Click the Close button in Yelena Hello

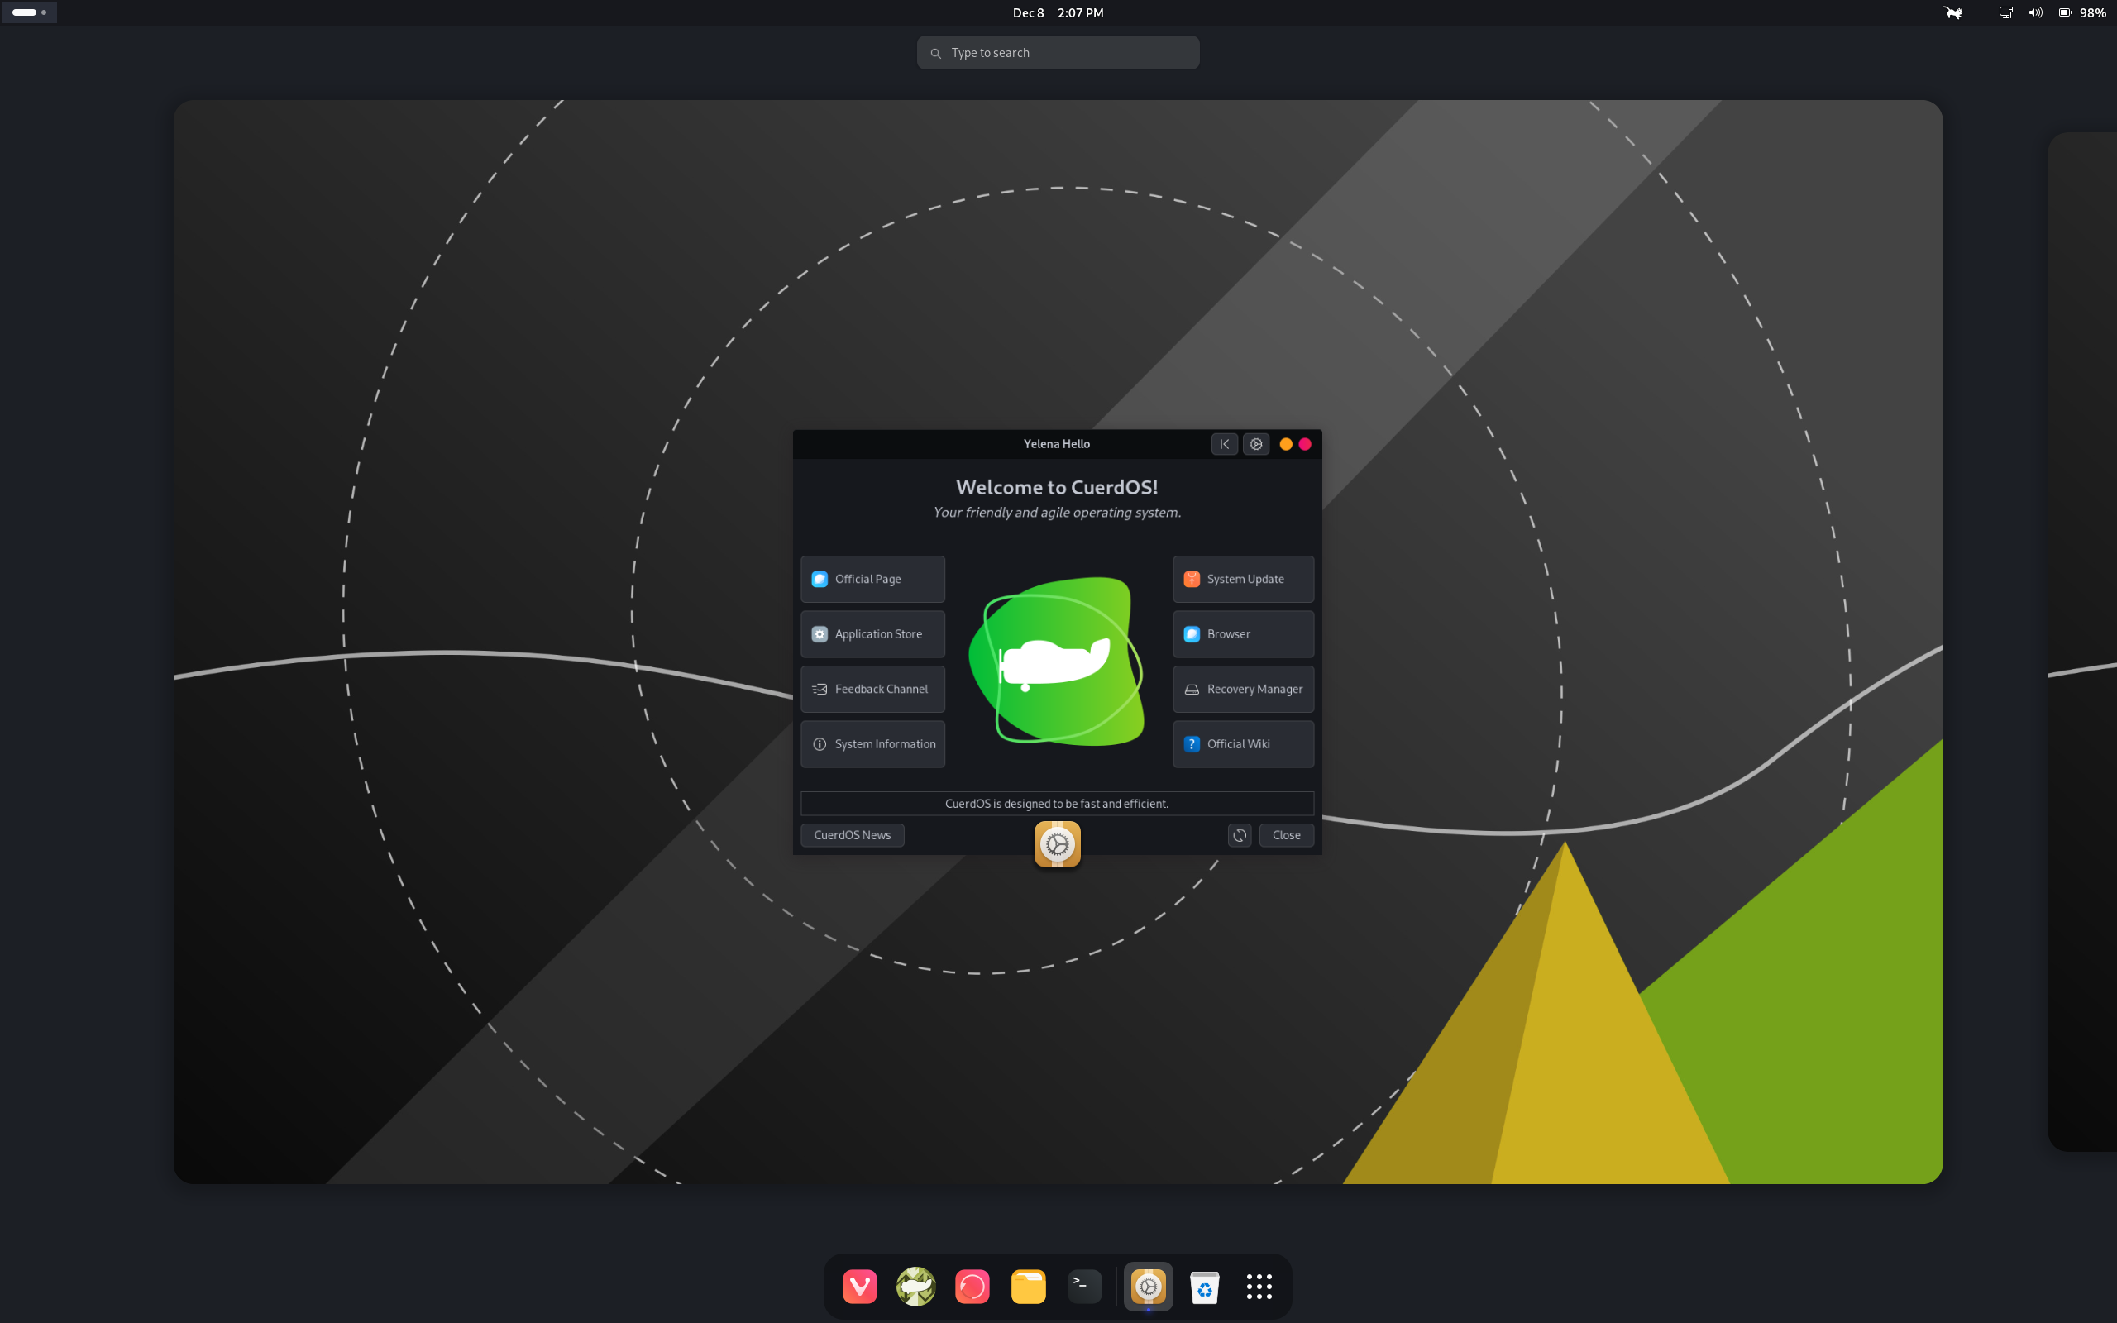click(x=1286, y=835)
